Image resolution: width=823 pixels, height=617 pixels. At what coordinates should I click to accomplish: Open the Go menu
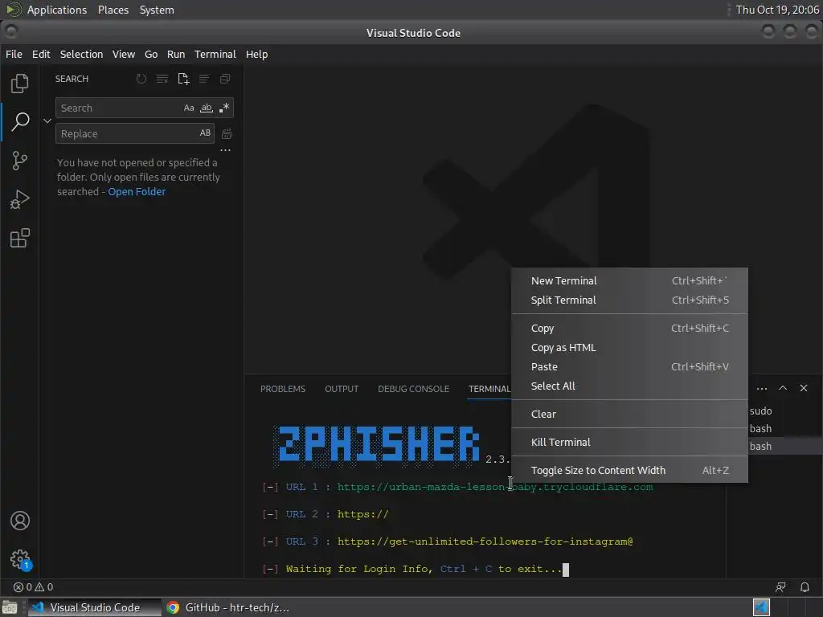pos(151,54)
